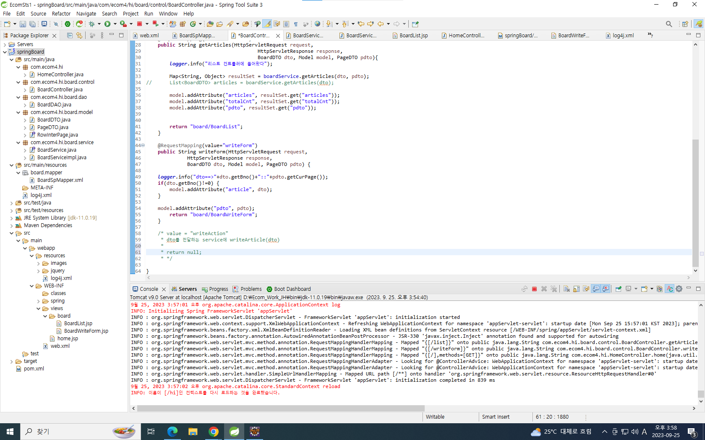Click the Pin Console icon
This screenshot has height=440, width=705.
[x=619, y=289]
